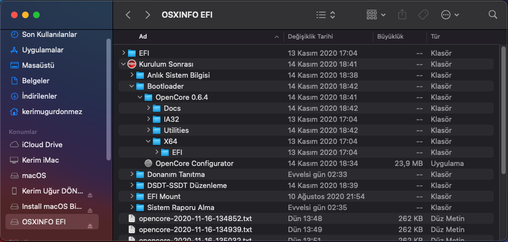Click the Tags toolbar icon
The height and width of the screenshot is (242, 508).
point(424,15)
